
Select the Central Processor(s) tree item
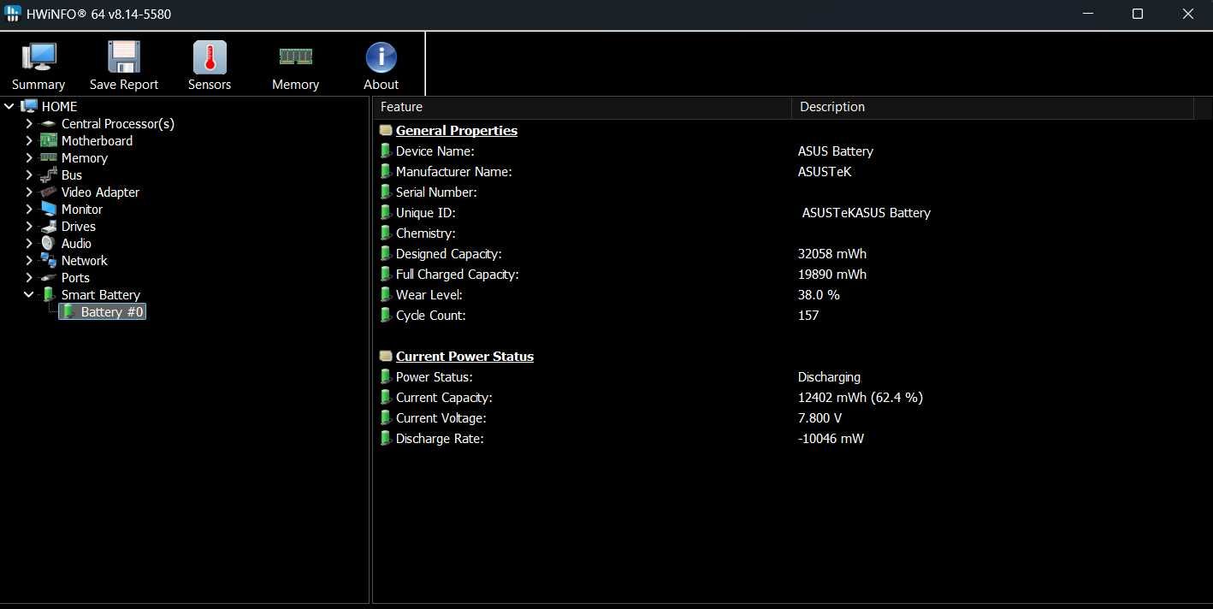pos(118,123)
